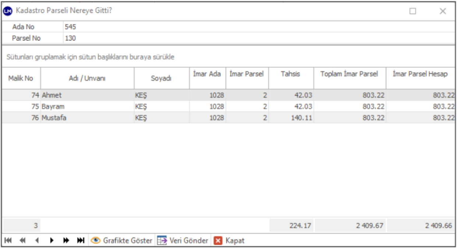Sort by the Soyadı column header
The image size is (457, 248).
coord(161,78)
